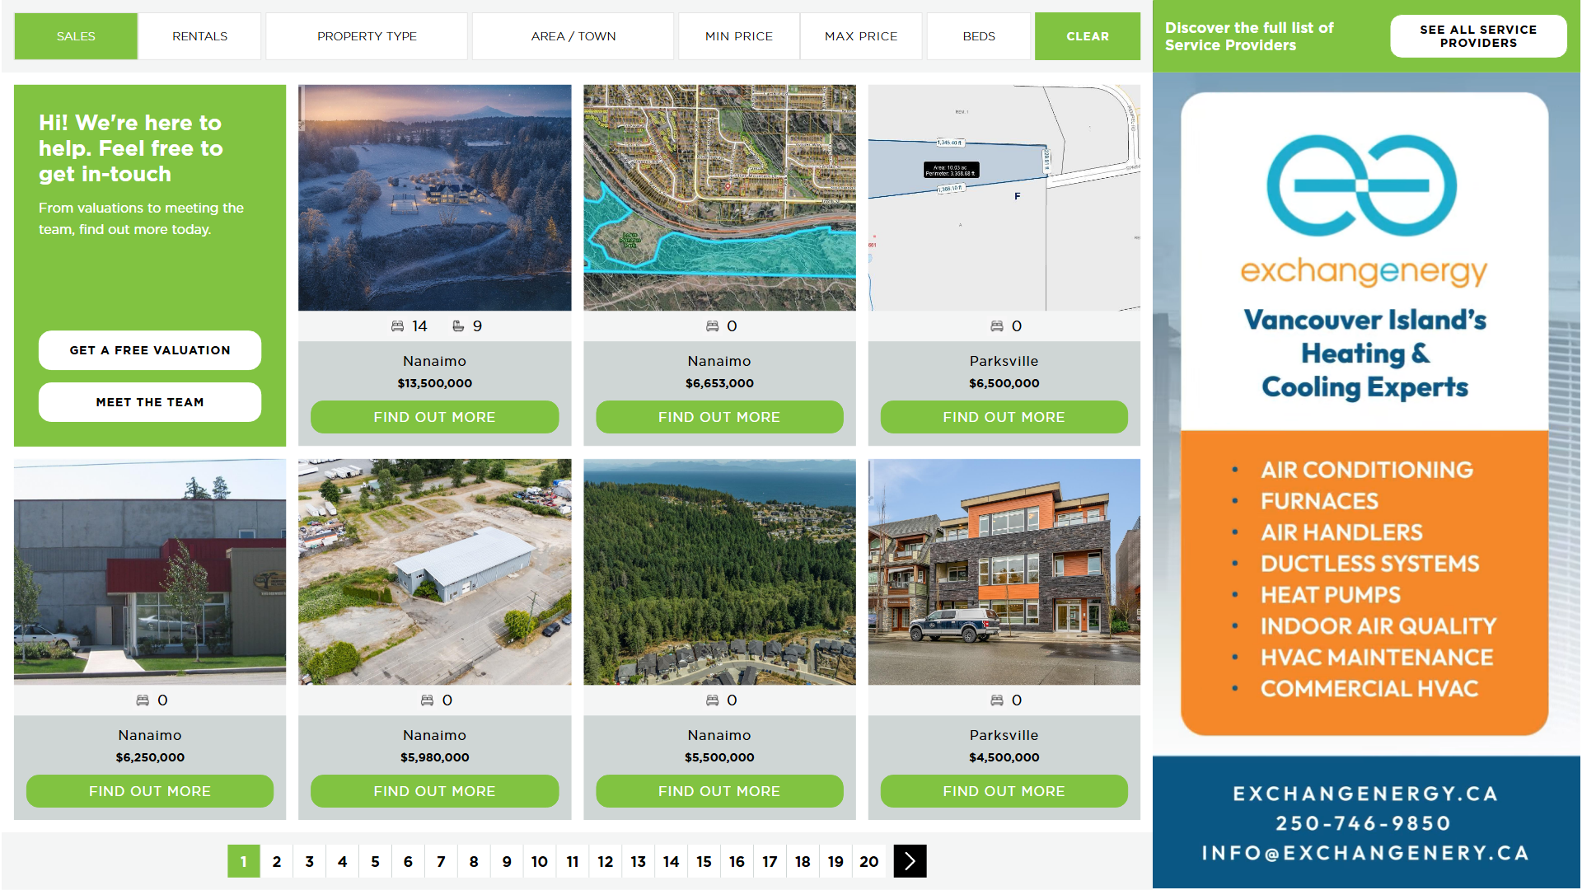The image size is (1582, 890).
Task: Expand the Min Price filter
Action: coord(738,36)
